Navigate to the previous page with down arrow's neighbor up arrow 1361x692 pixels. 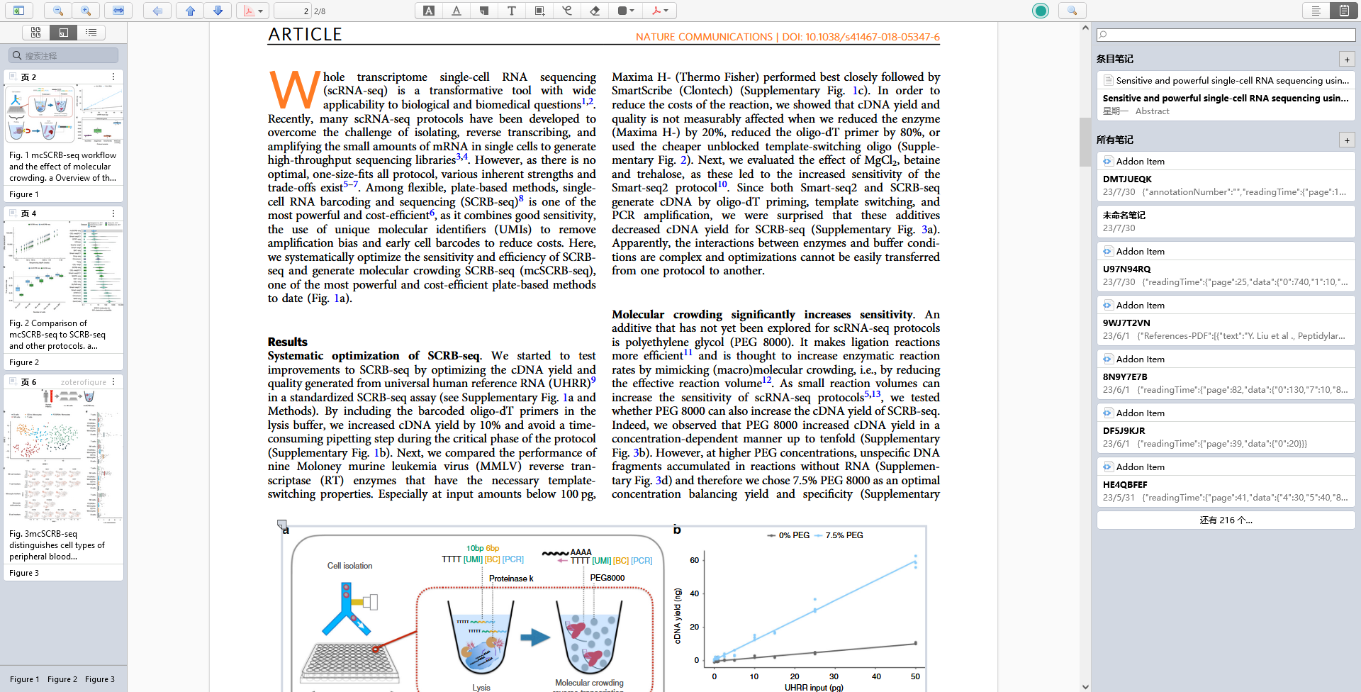tap(189, 11)
